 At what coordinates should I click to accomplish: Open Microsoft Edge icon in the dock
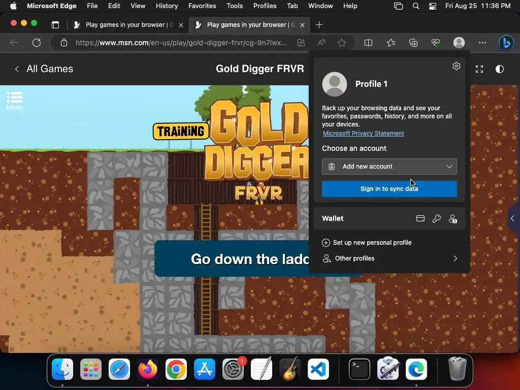(x=416, y=369)
